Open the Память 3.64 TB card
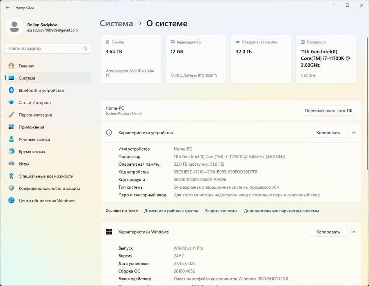This screenshot has height=286, width=369. pyautogui.click(x=131, y=59)
